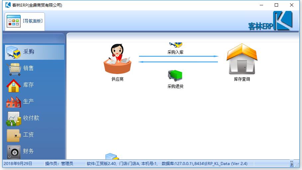
Task: Click the 客林ERP logo at top right
Action: pyautogui.click(x=270, y=21)
